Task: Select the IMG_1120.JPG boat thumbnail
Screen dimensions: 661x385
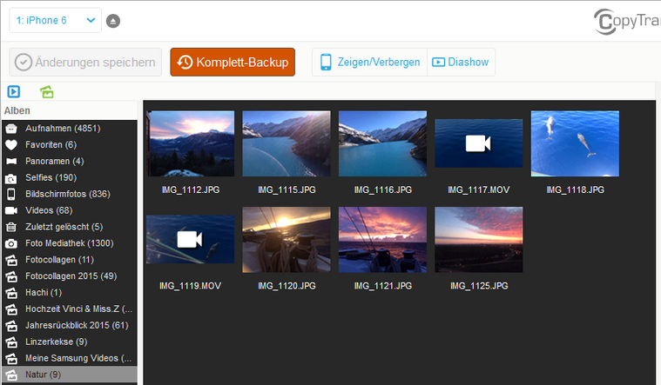Action: point(287,239)
